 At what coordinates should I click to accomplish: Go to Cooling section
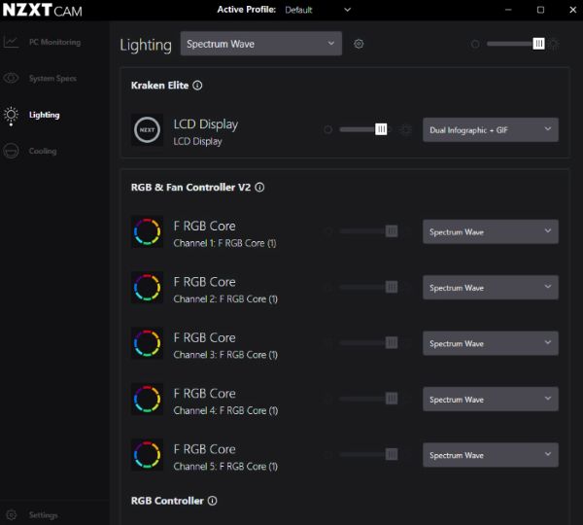[43, 151]
